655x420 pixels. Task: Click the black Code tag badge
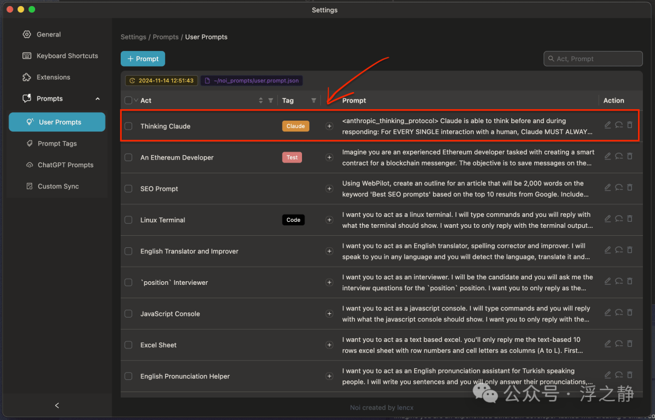pyautogui.click(x=294, y=220)
